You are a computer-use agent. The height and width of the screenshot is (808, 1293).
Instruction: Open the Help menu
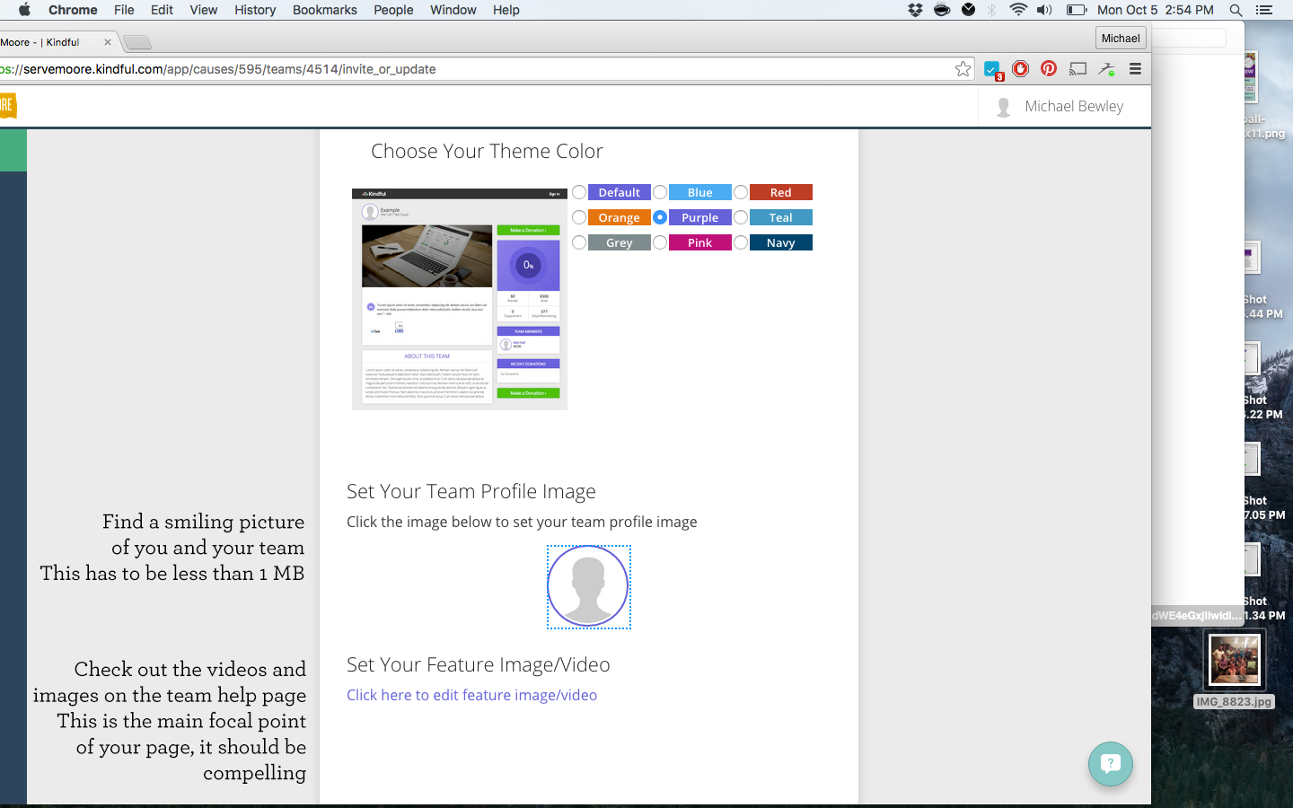pos(506,10)
